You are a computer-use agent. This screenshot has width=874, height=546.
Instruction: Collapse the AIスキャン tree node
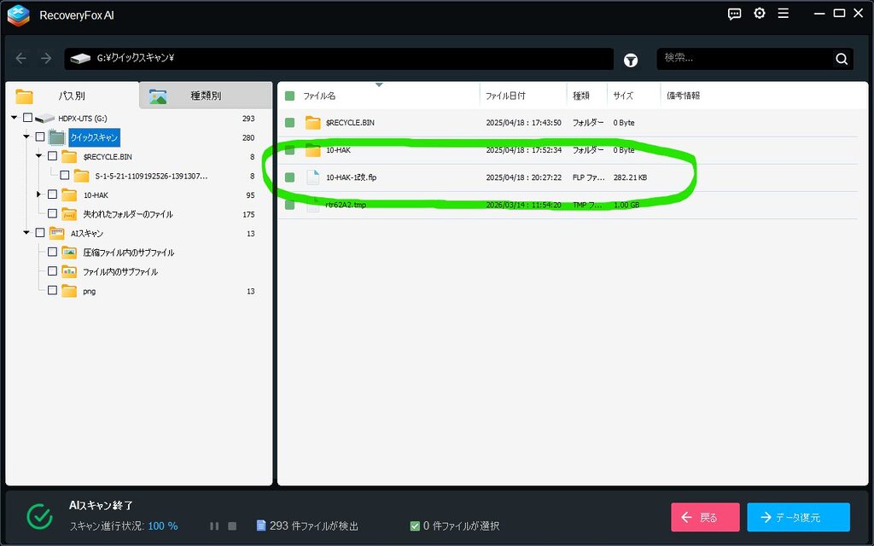point(26,233)
